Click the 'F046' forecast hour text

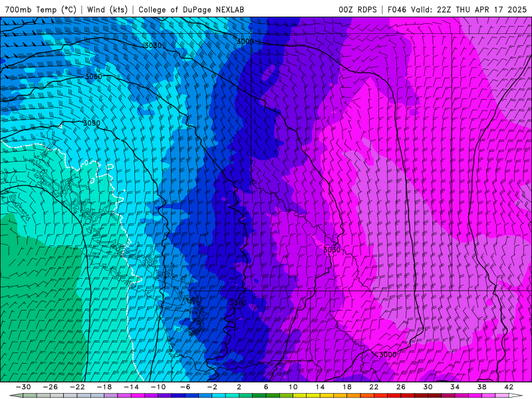(x=396, y=9)
